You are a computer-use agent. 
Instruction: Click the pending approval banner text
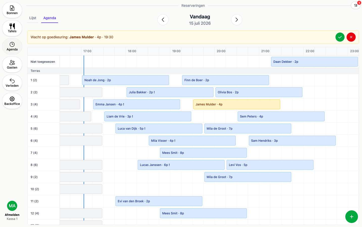click(72, 37)
